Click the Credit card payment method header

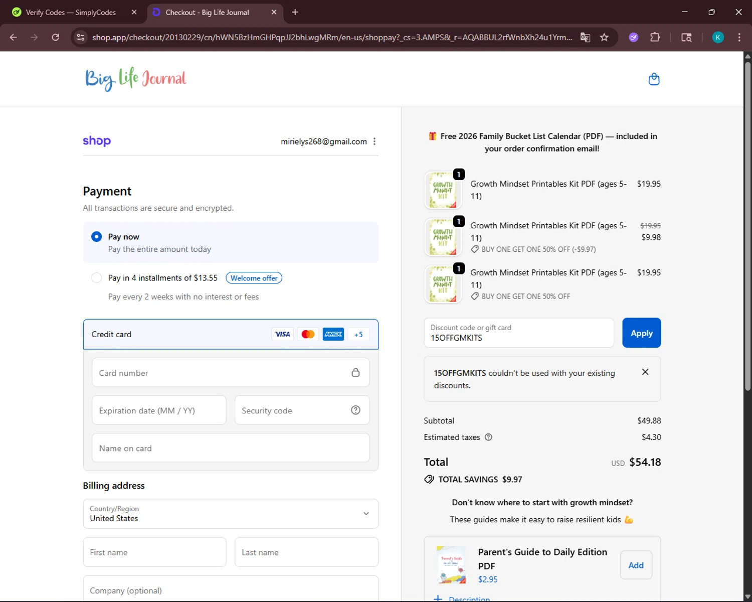point(231,334)
